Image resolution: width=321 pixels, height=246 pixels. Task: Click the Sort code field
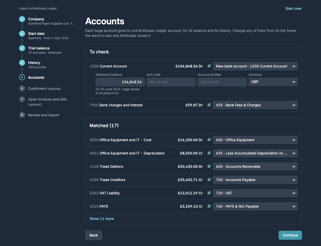pos(171,82)
